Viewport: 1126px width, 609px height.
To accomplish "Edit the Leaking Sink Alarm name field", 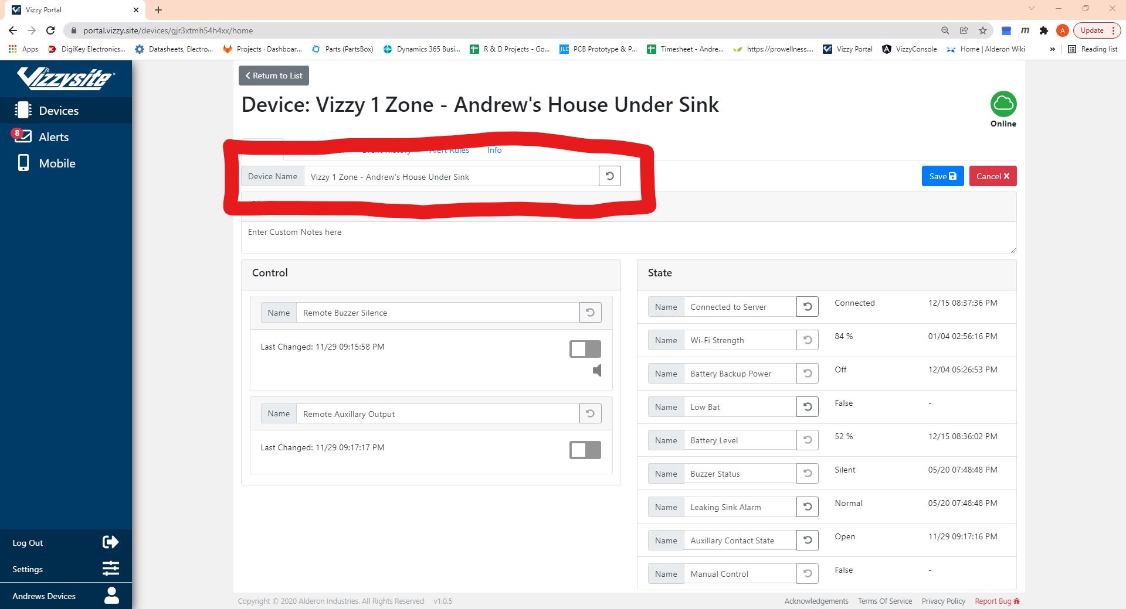I will (740, 507).
